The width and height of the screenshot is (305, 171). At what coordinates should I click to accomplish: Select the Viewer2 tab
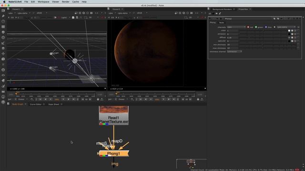[x=116, y=9]
